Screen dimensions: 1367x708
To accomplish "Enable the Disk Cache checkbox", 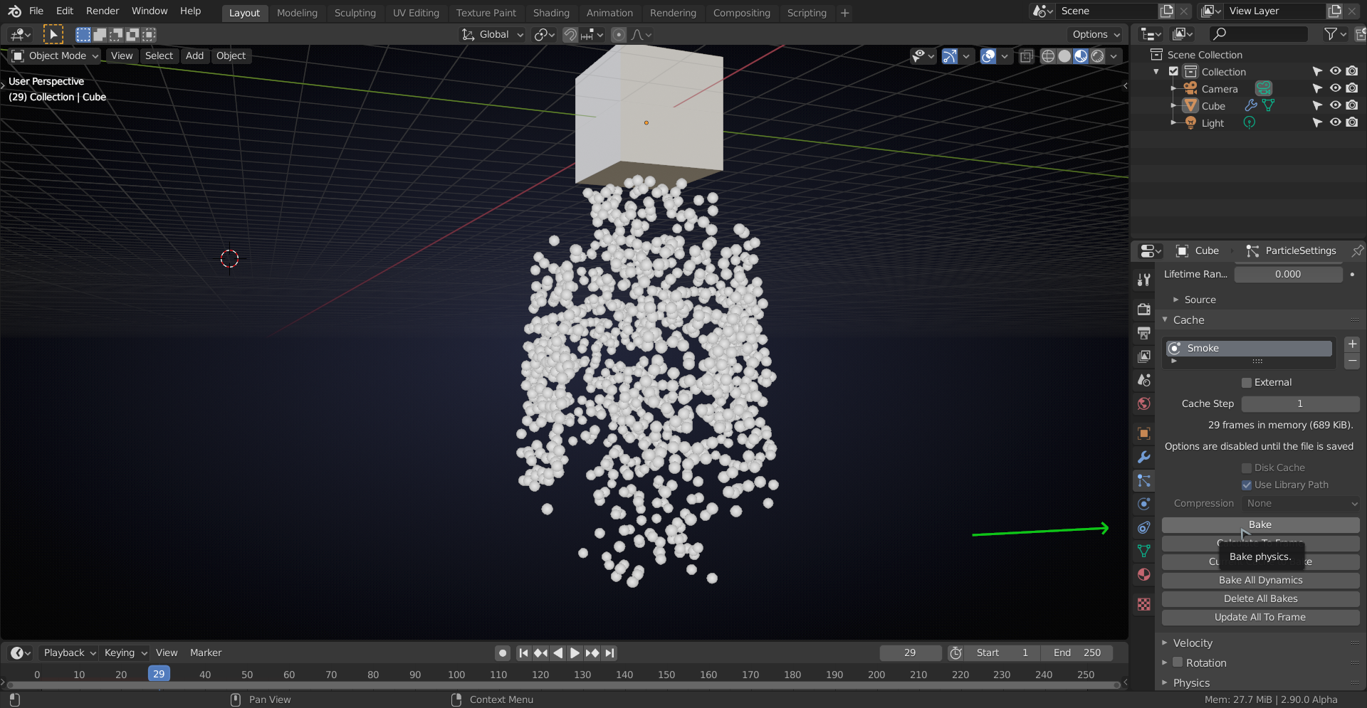I will pyautogui.click(x=1247, y=467).
